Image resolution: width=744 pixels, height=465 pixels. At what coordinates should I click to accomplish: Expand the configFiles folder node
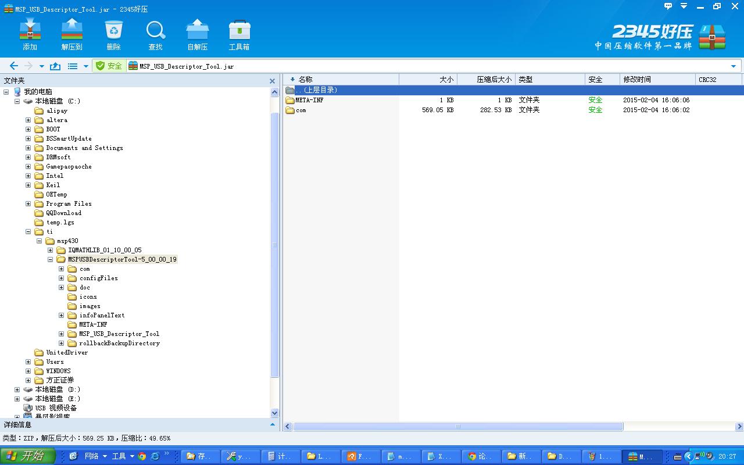(x=61, y=278)
